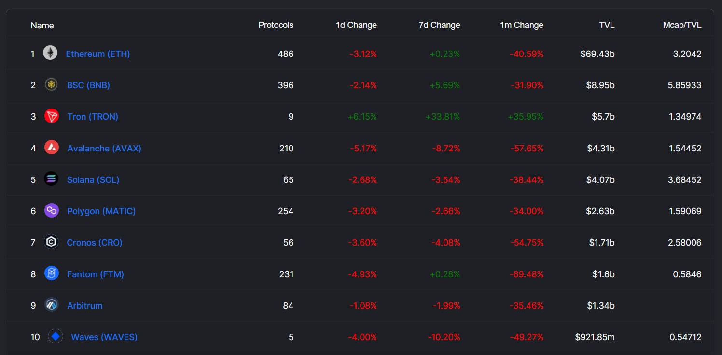This screenshot has width=722, height=355.
Task: Select Fantom 7d change +0.28%
Action: tap(445, 274)
